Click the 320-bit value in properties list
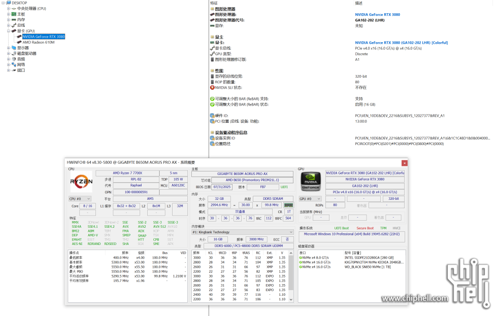 [361, 76]
